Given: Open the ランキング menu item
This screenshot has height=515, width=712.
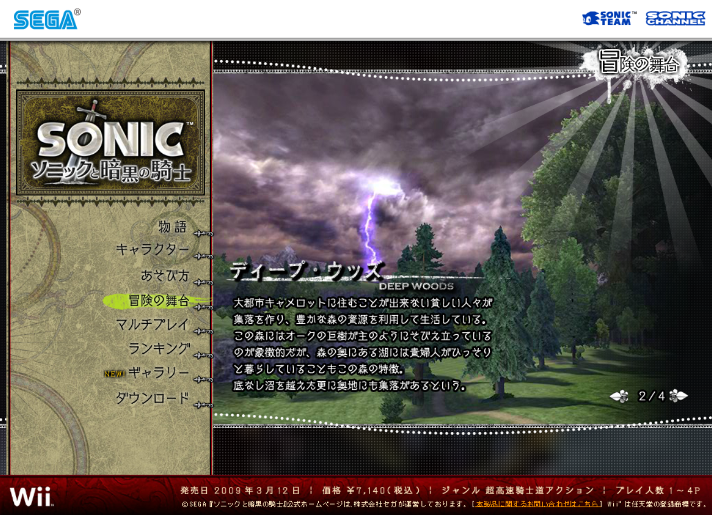Looking at the screenshot, I should coord(159,349).
